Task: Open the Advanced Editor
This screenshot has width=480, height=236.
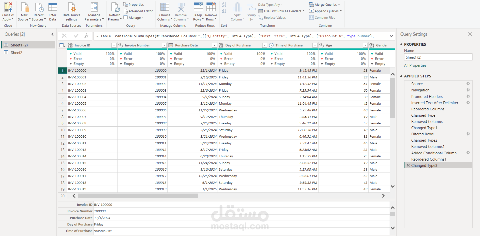Action: pyautogui.click(x=138, y=11)
